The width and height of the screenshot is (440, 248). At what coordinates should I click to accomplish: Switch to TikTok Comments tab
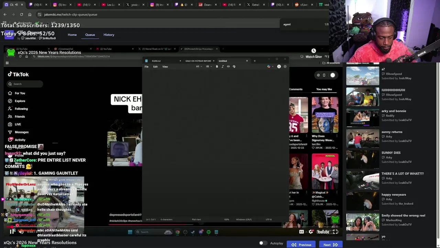(296, 89)
